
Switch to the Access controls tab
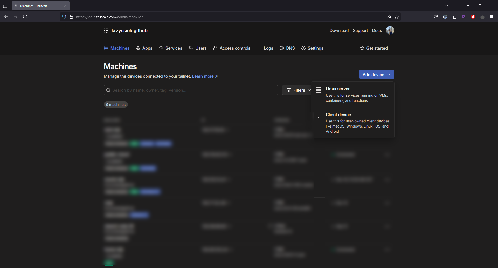(232, 48)
